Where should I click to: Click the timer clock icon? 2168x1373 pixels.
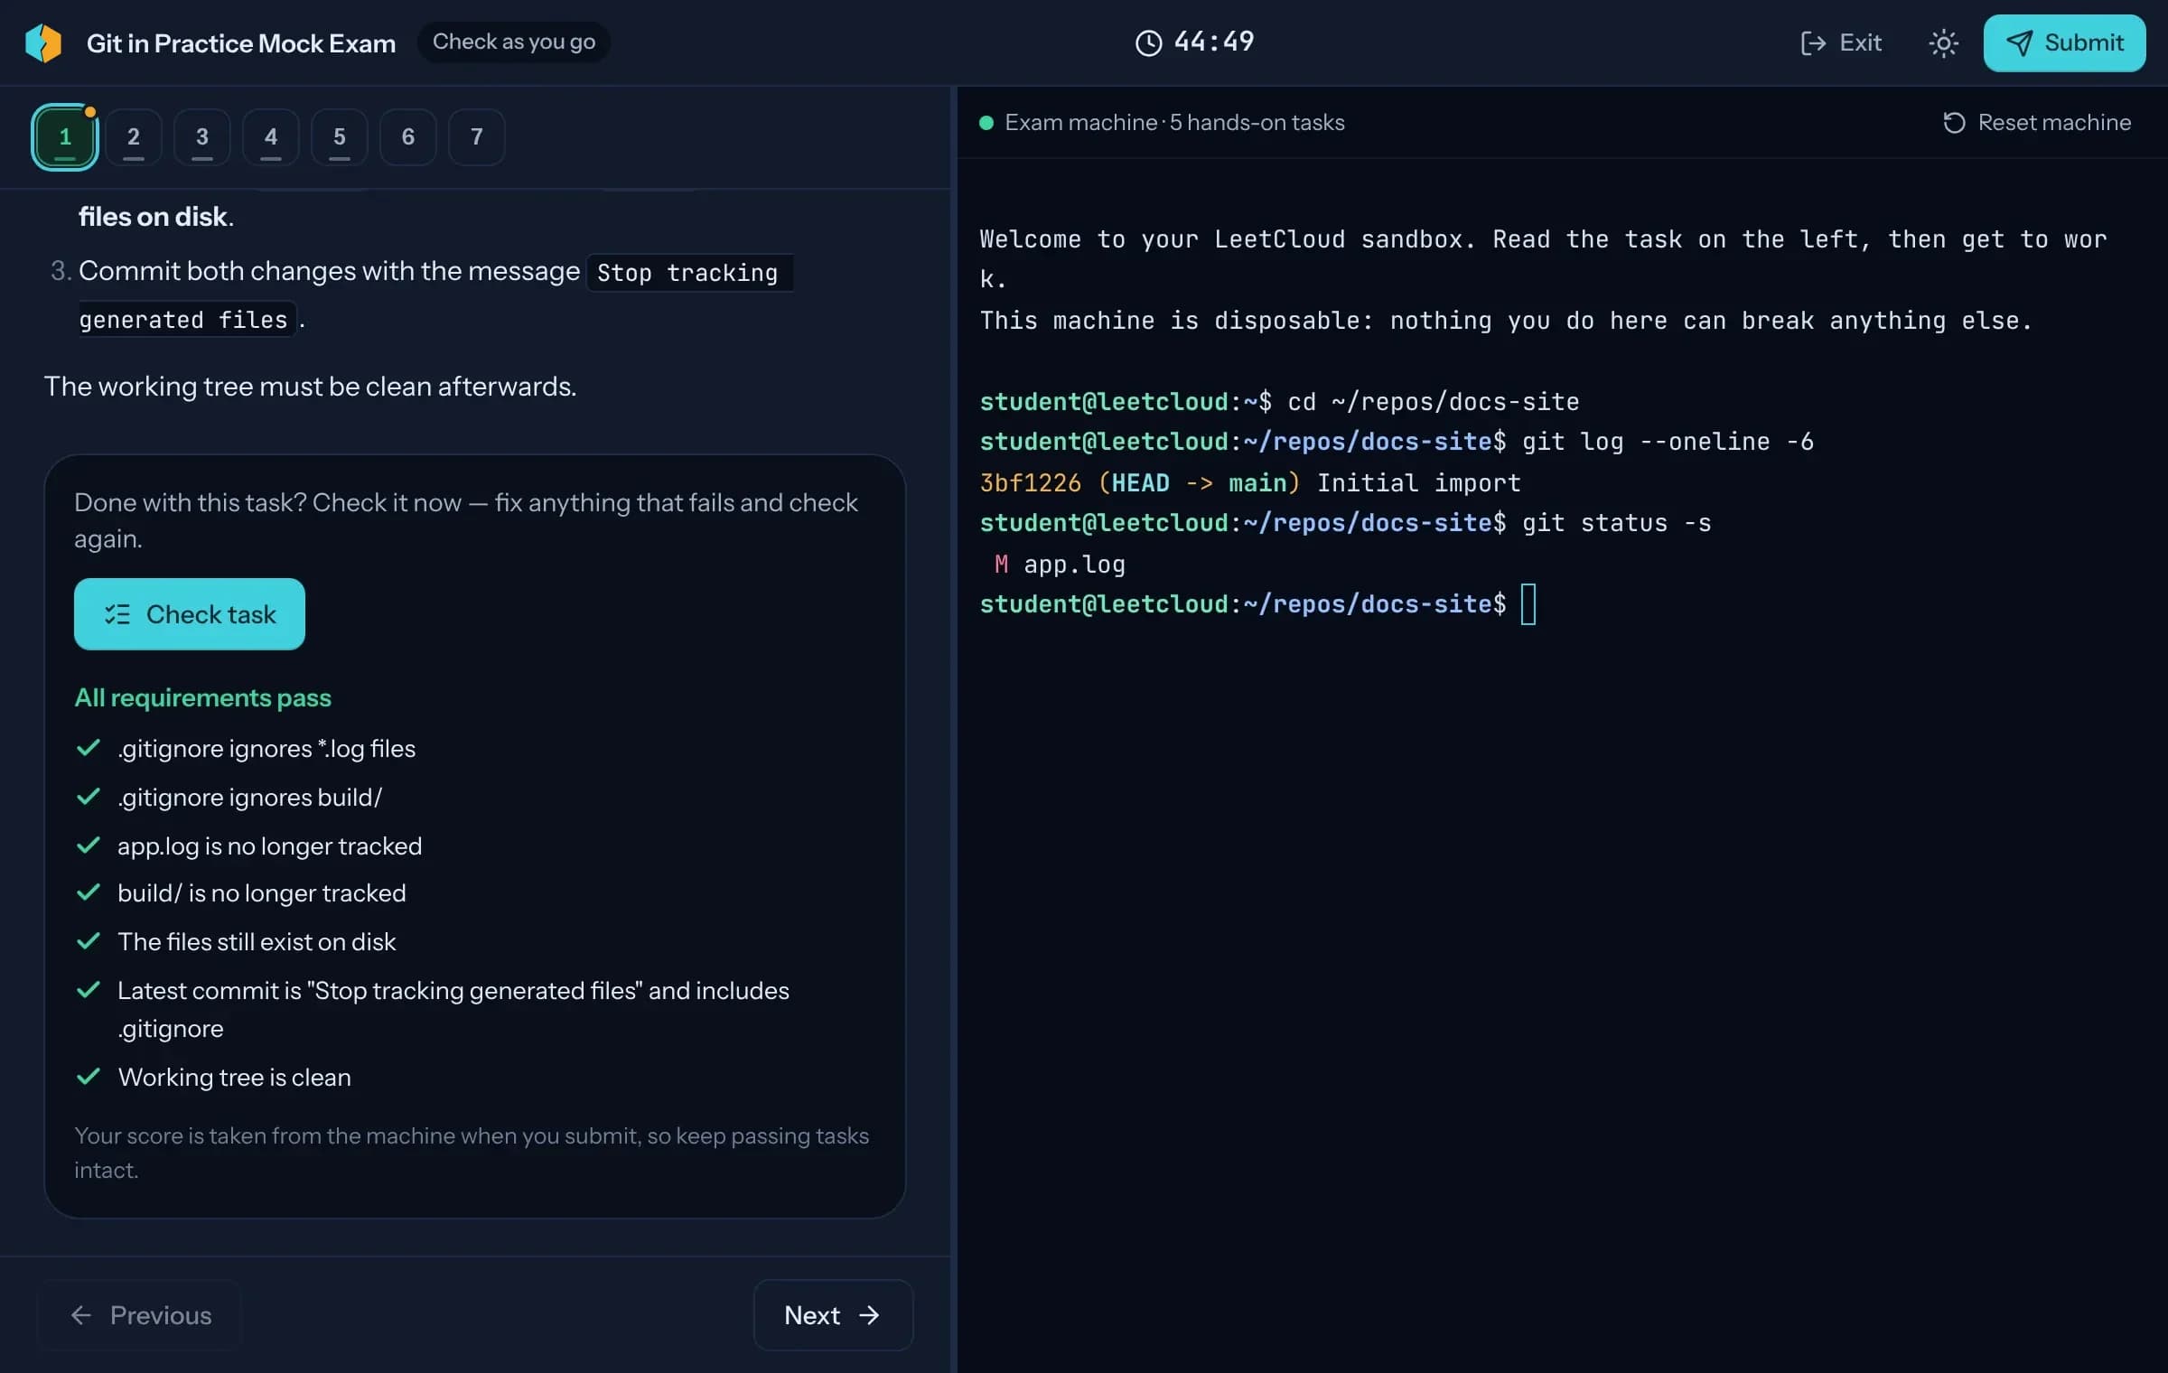pyautogui.click(x=1148, y=42)
